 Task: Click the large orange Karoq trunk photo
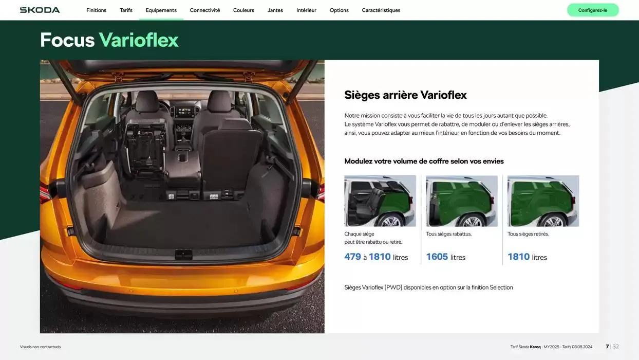pyautogui.click(x=182, y=196)
